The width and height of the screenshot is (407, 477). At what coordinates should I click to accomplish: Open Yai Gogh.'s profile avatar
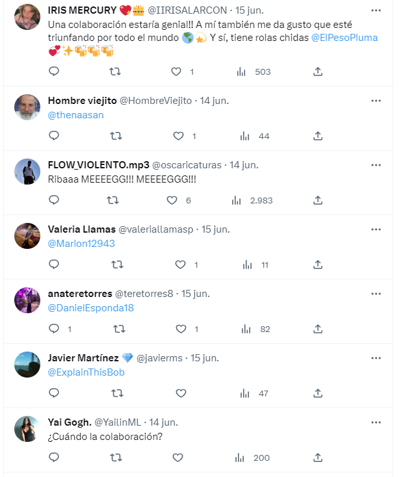tap(27, 429)
